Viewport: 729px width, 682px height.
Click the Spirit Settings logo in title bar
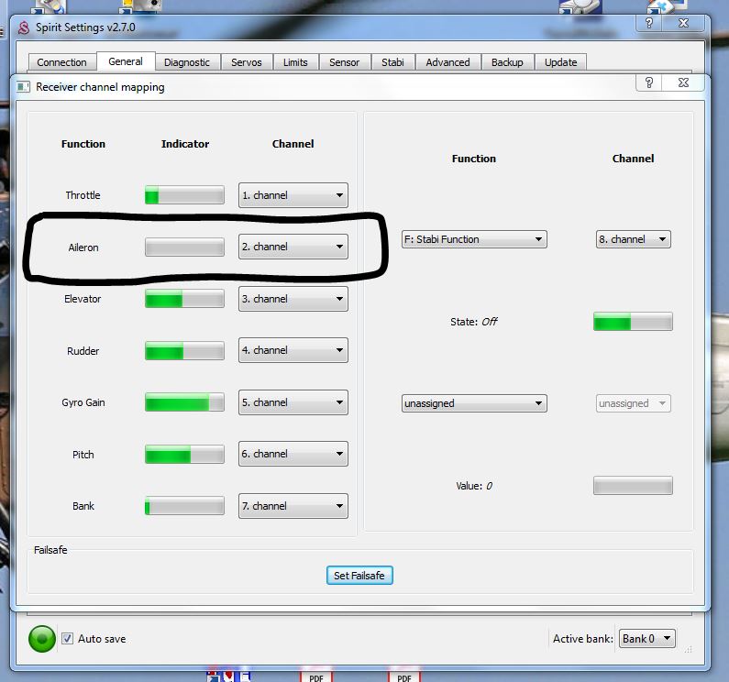point(23,27)
